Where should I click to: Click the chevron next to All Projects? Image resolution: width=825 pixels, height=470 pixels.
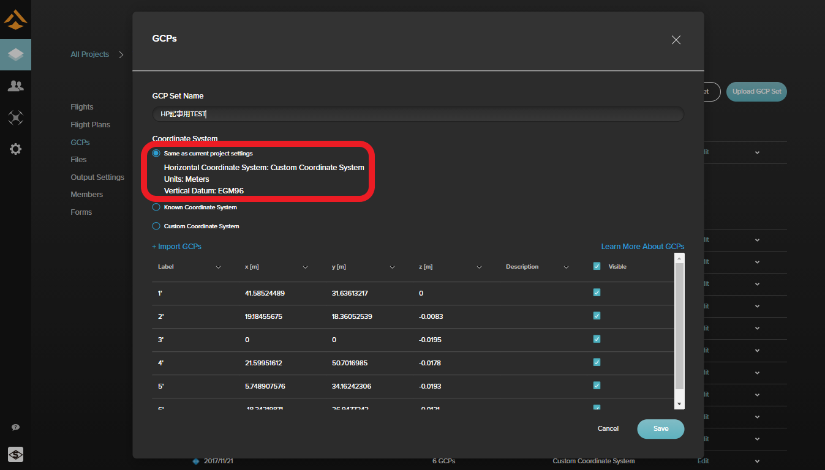click(x=121, y=54)
